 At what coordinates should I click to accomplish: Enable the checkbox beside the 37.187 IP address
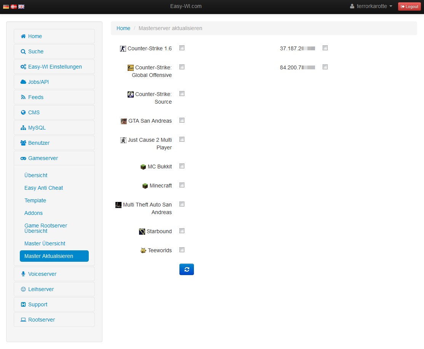[325, 48]
